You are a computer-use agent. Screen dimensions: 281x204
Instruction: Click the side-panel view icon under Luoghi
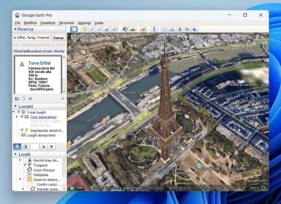[x=25, y=147]
